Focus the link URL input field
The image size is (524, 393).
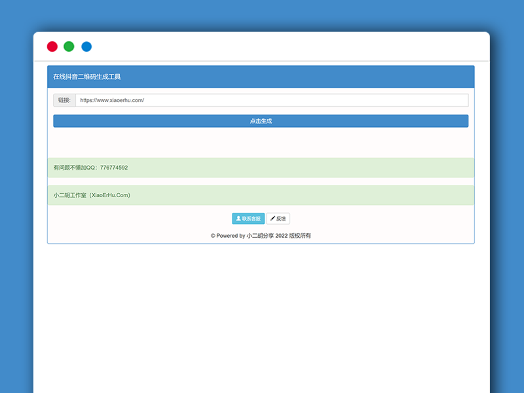coord(271,100)
